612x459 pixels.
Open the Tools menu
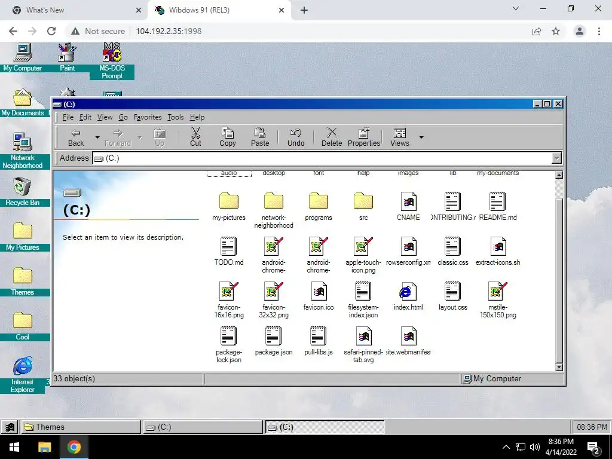(175, 117)
